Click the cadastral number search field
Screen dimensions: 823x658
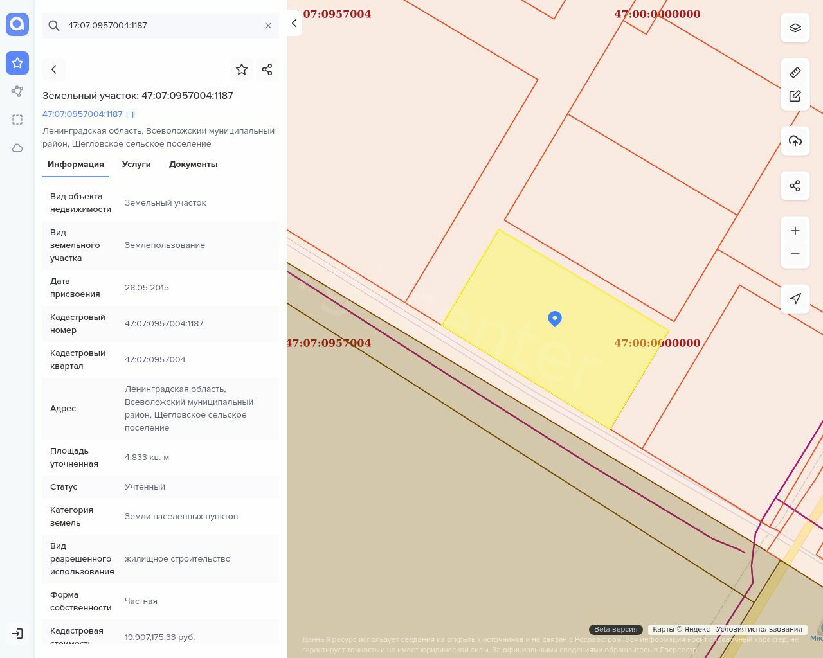click(161, 26)
